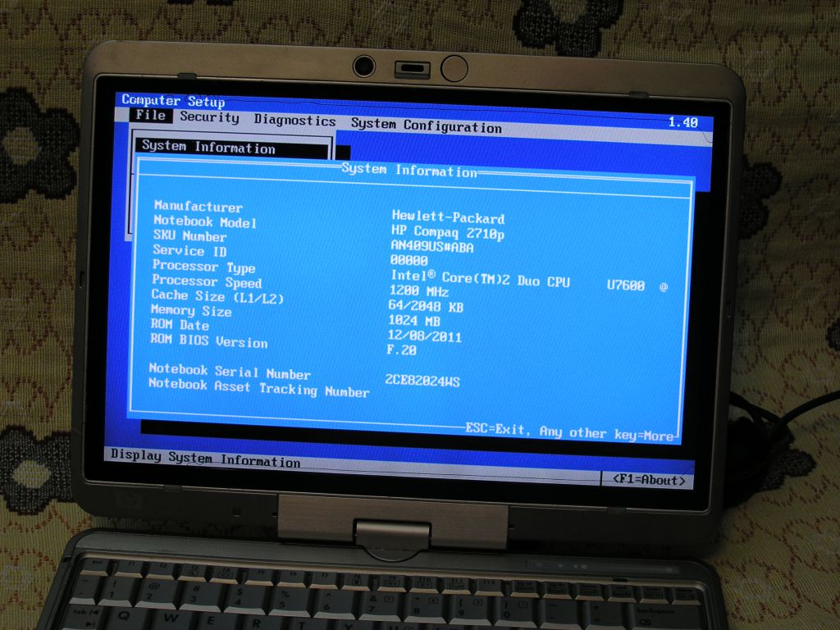Open the Security menu

coord(209,116)
